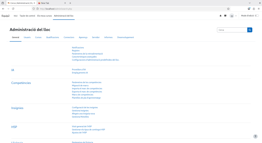Open the messaging drawer chat icon
262x143 pixels.
click(225, 16)
